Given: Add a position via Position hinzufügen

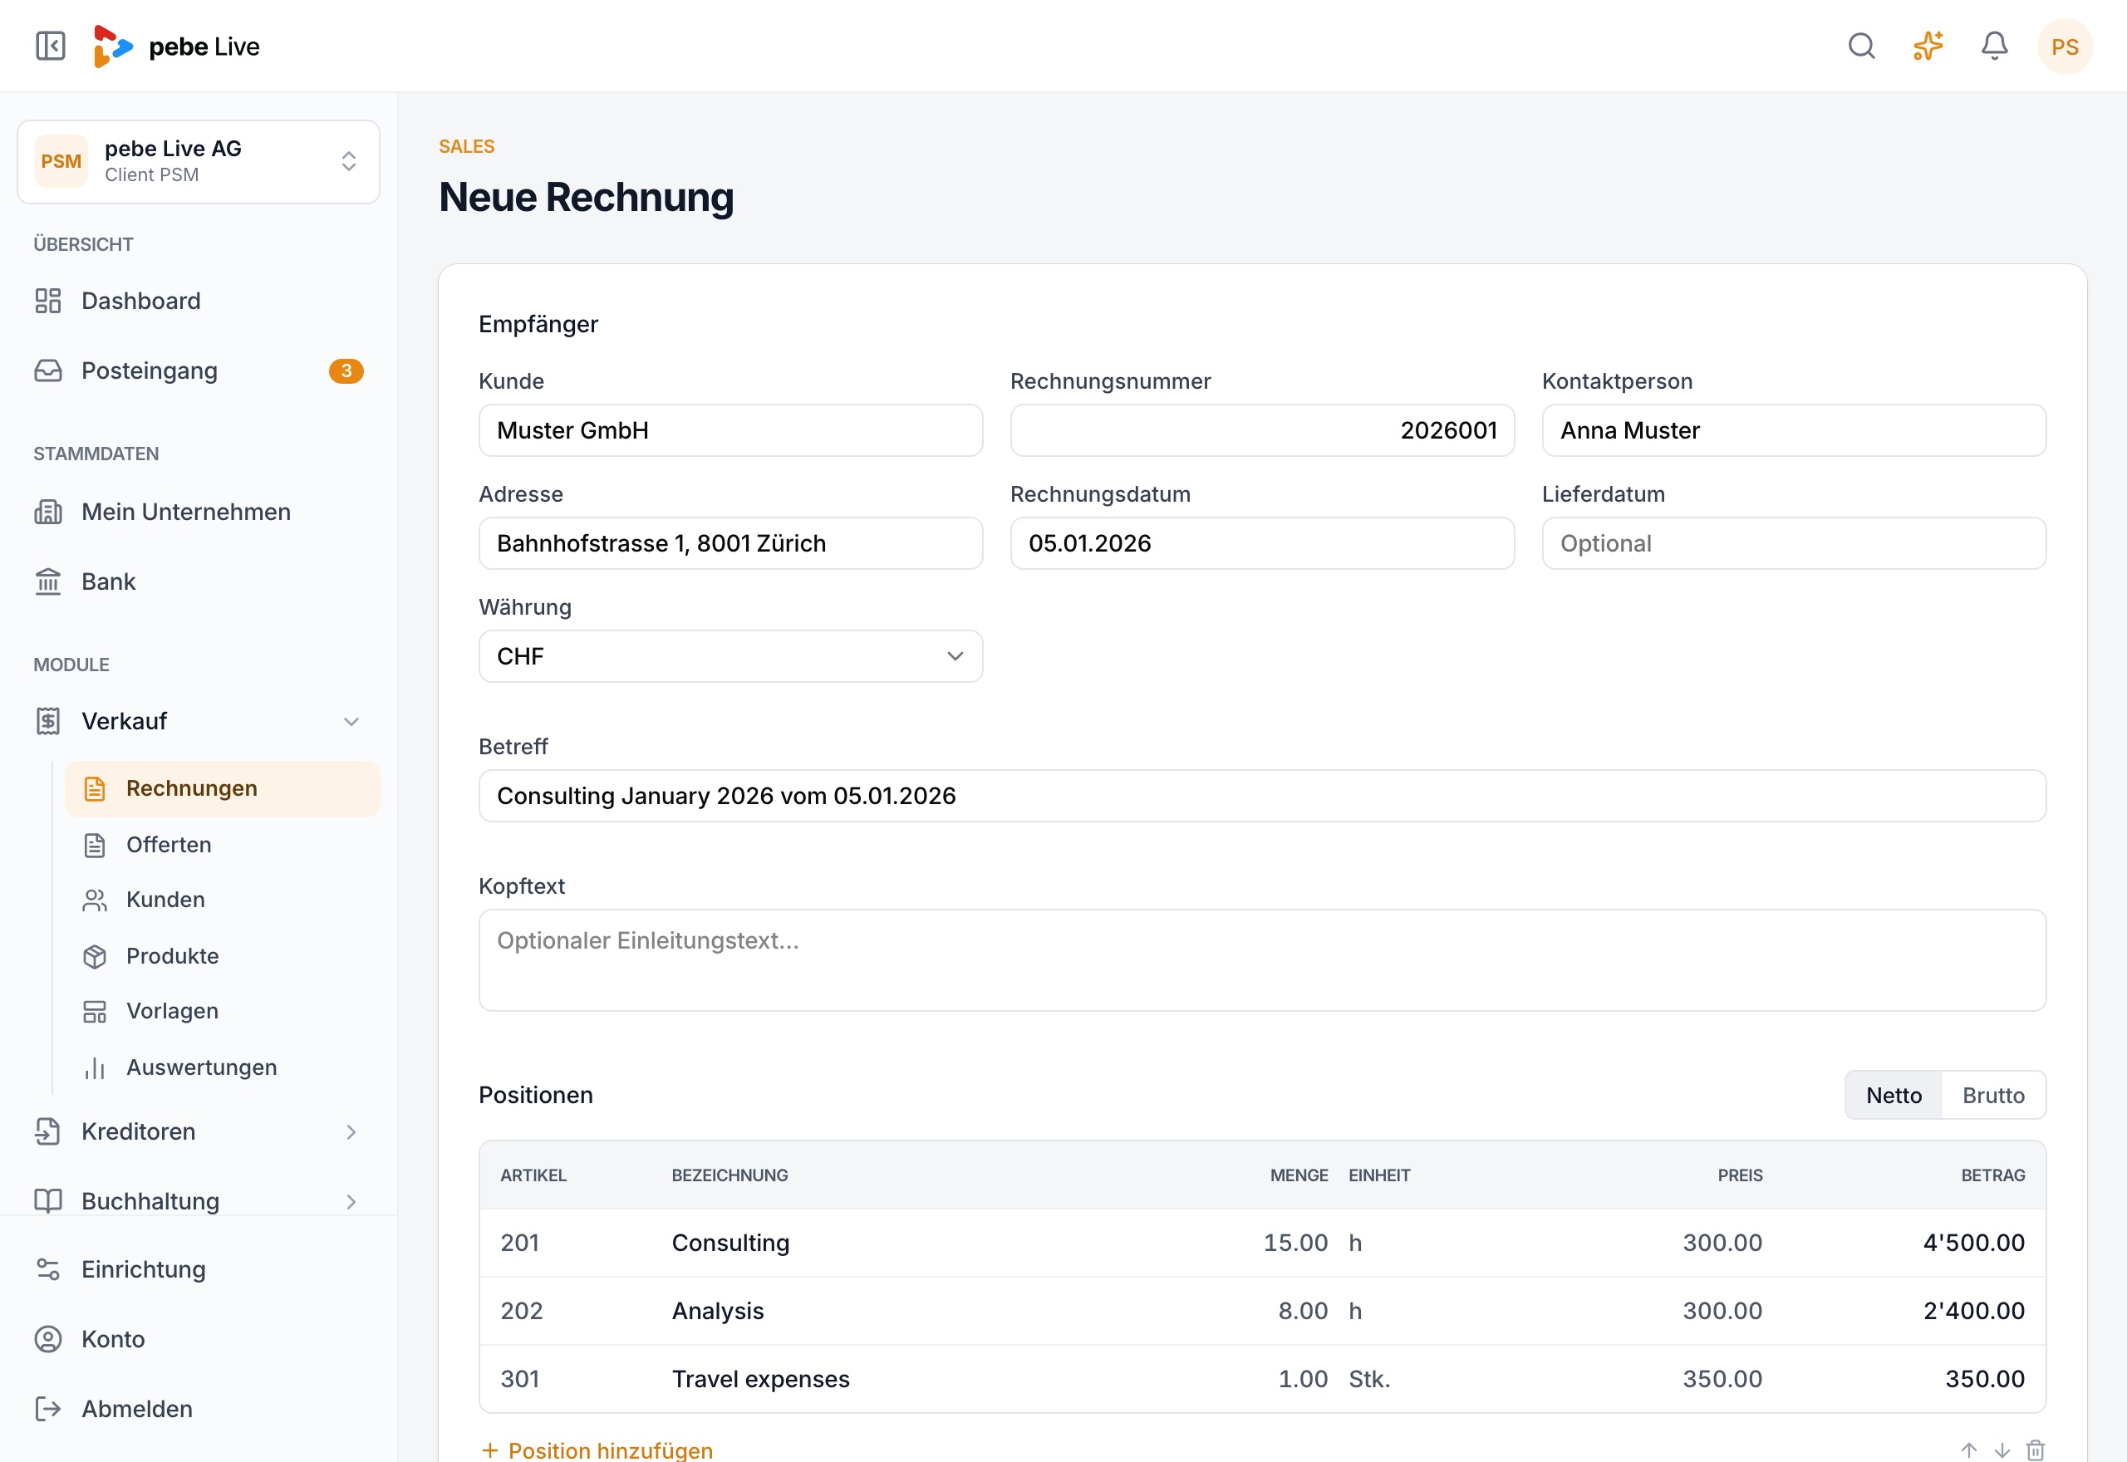Looking at the screenshot, I should click(597, 1450).
